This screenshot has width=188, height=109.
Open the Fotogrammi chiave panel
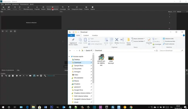77,8
